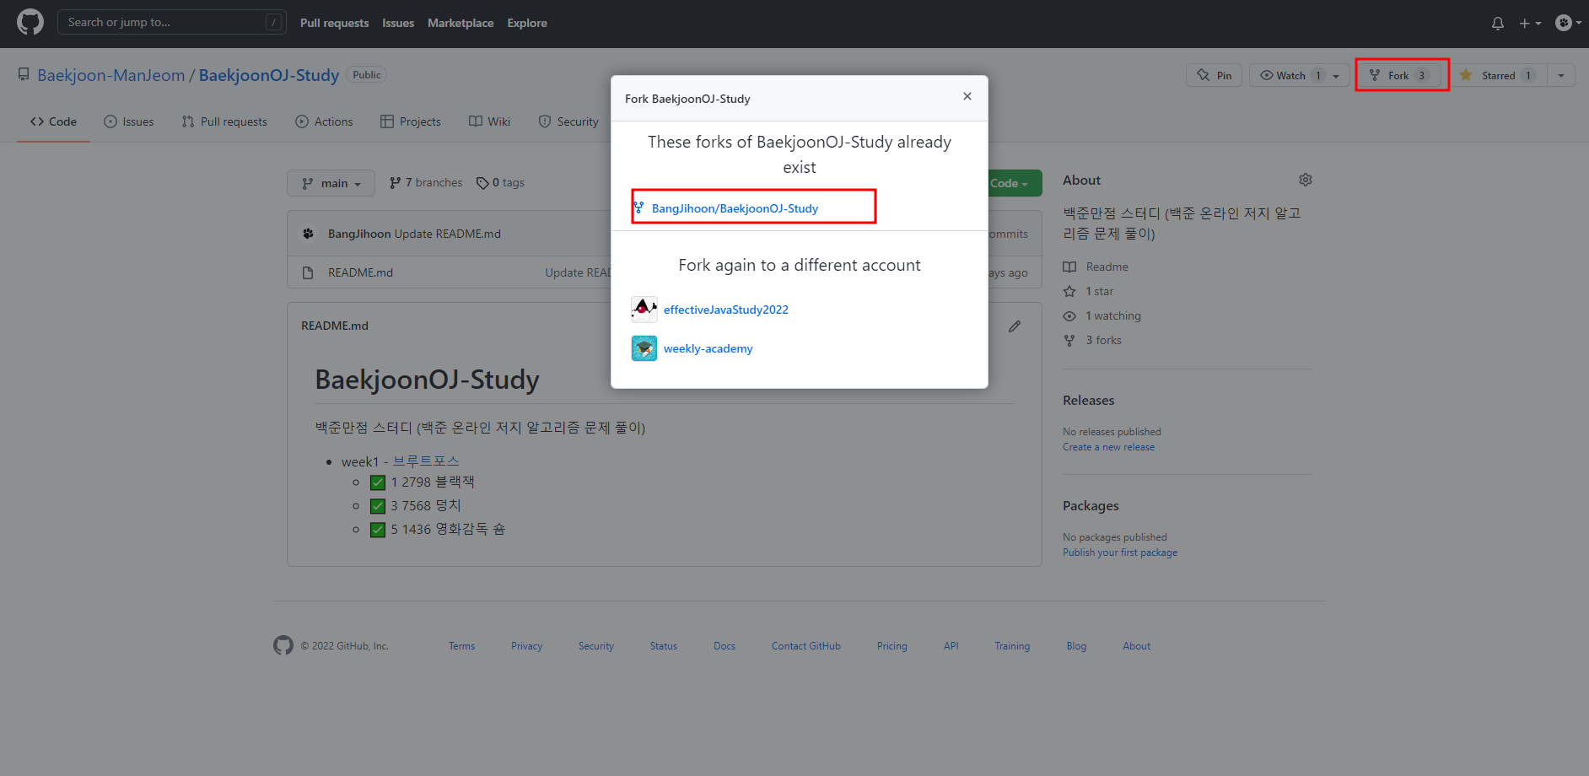Switch to the repository Pull requests tab
Screen dimensions: 1589x776
click(x=224, y=121)
